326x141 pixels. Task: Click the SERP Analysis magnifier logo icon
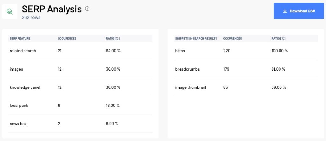[10, 11]
